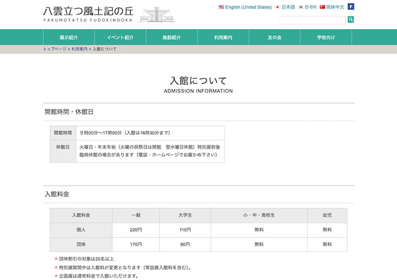Click the 大学生 column header
The width and height of the screenshot is (397, 280).
point(185,215)
